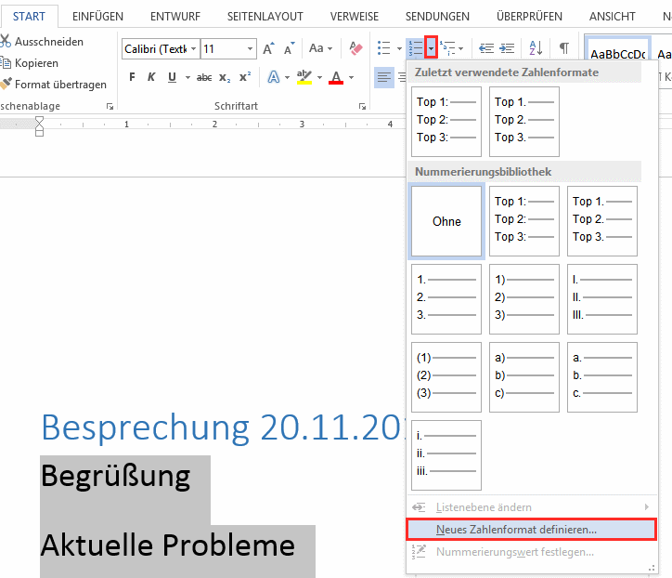The height and width of the screenshot is (578, 672).
Task: Choose library 'Top 1.' numbering format
Action: tap(602, 221)
